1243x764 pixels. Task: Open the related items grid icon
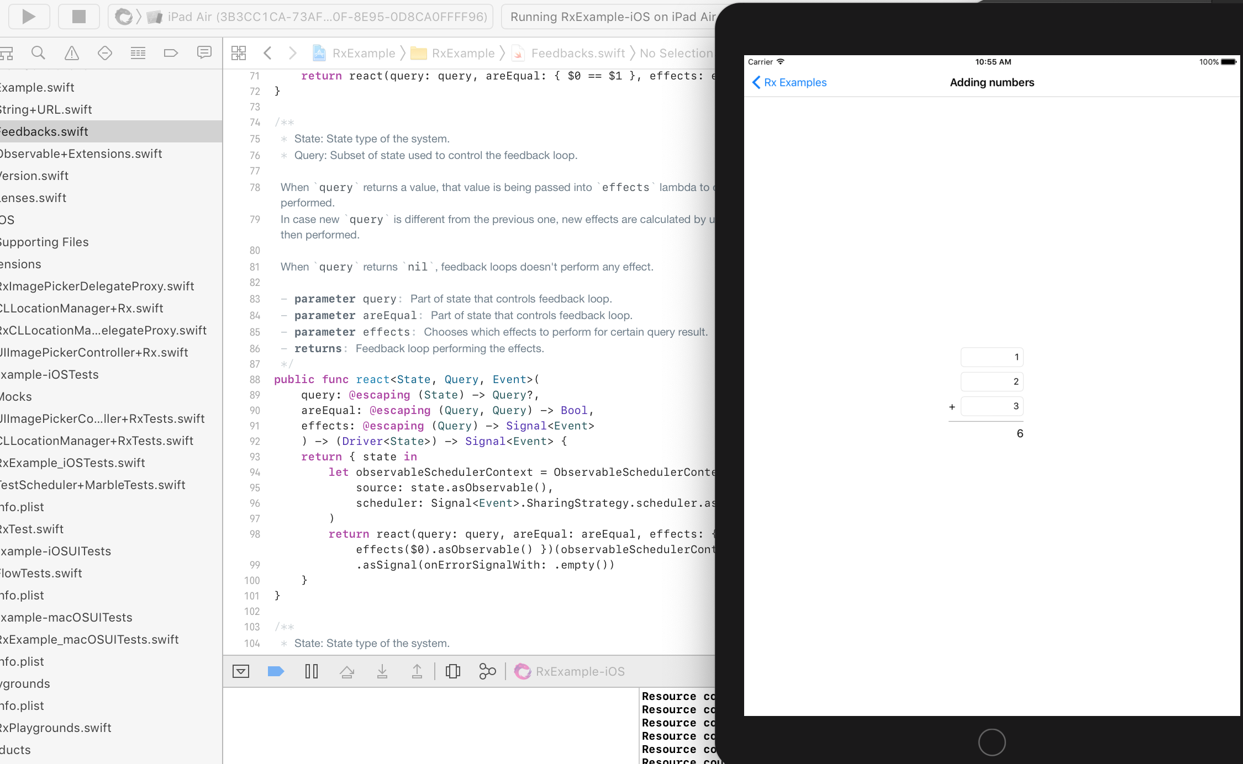click(239, 53)
